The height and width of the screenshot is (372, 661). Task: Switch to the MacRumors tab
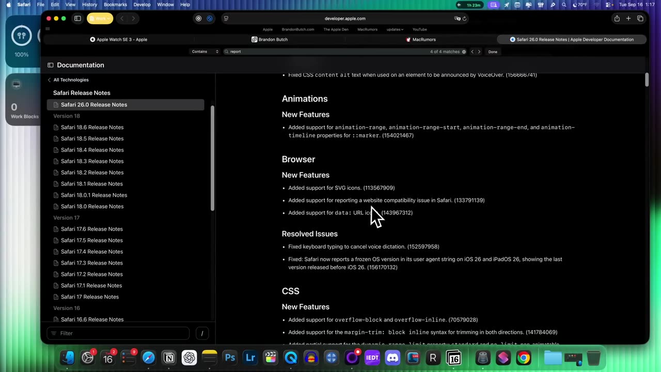(421, 39)
